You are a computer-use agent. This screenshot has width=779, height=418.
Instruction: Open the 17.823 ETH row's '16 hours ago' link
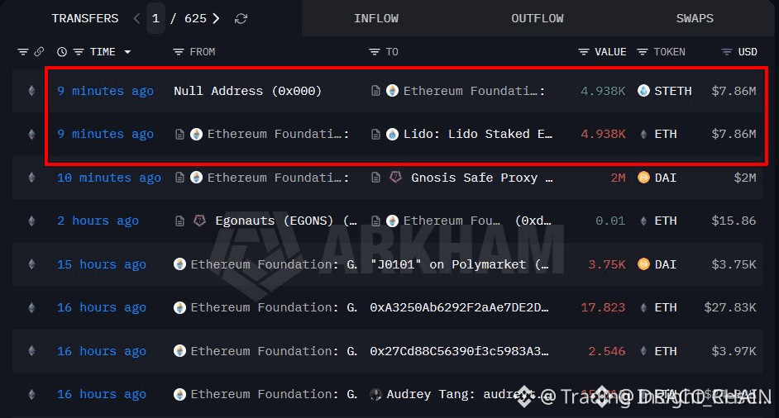click(102, 308)
